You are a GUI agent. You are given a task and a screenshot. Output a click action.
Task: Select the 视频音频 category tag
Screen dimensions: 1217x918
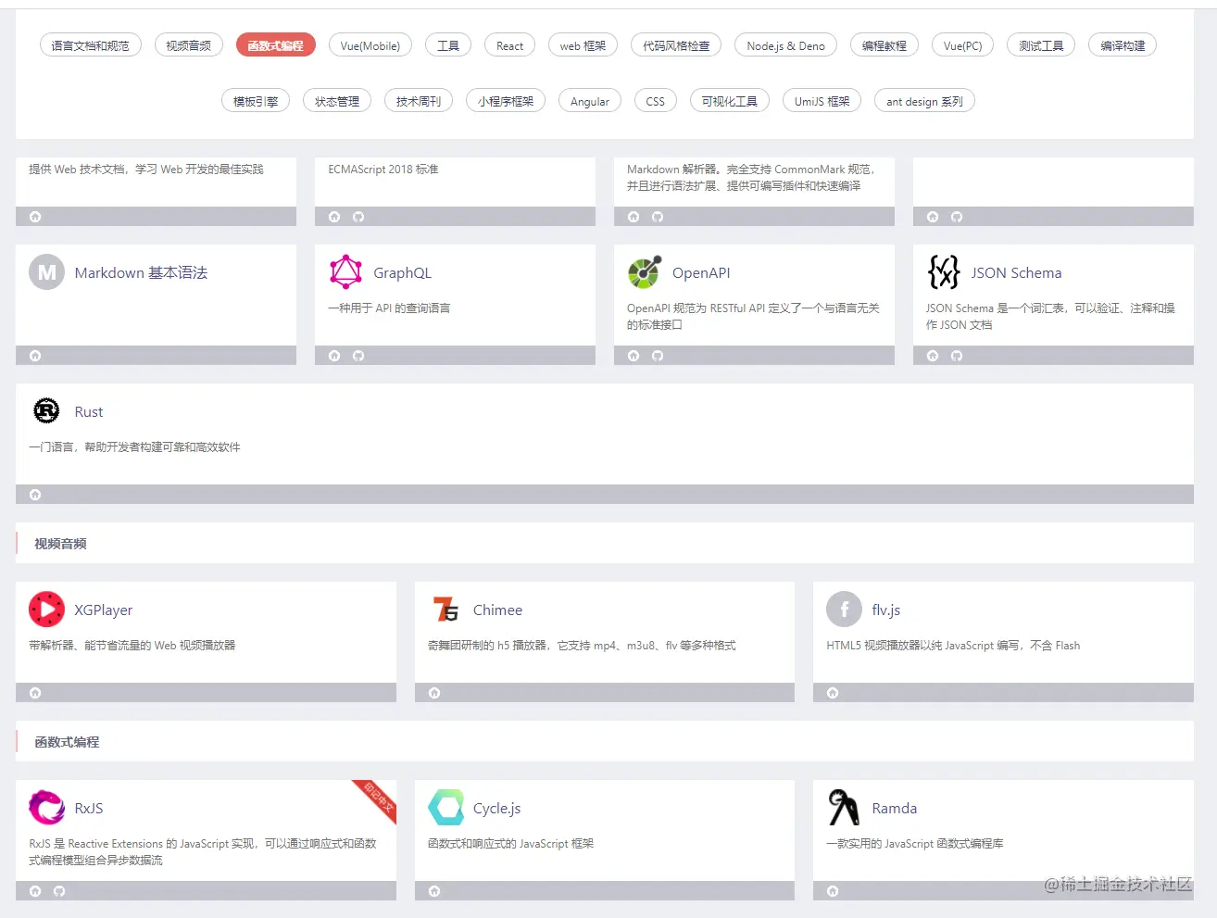189,45
